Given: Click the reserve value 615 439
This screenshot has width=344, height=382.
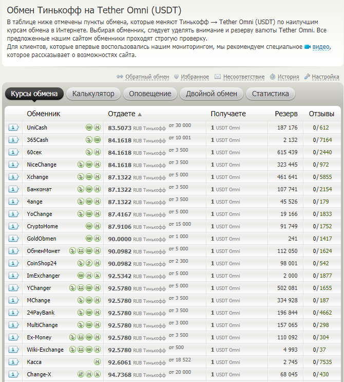Looking at the screenshot, I should point(288,152).
